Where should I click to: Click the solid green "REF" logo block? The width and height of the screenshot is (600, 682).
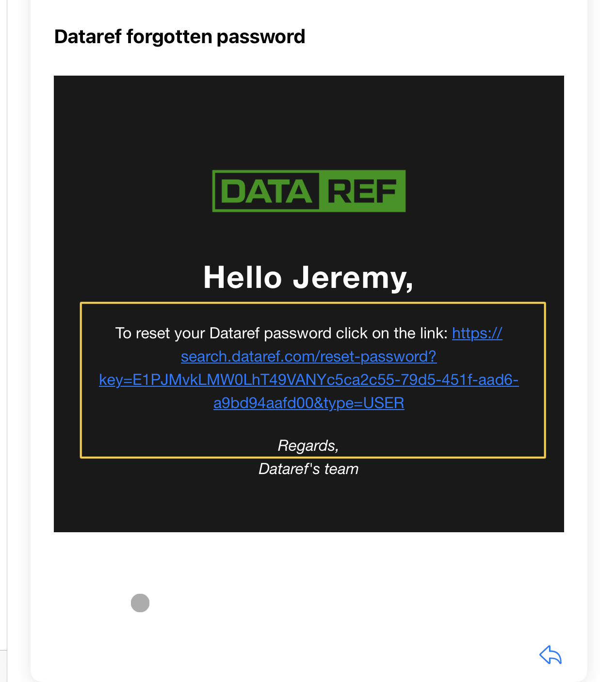click(x=363, y=191)
